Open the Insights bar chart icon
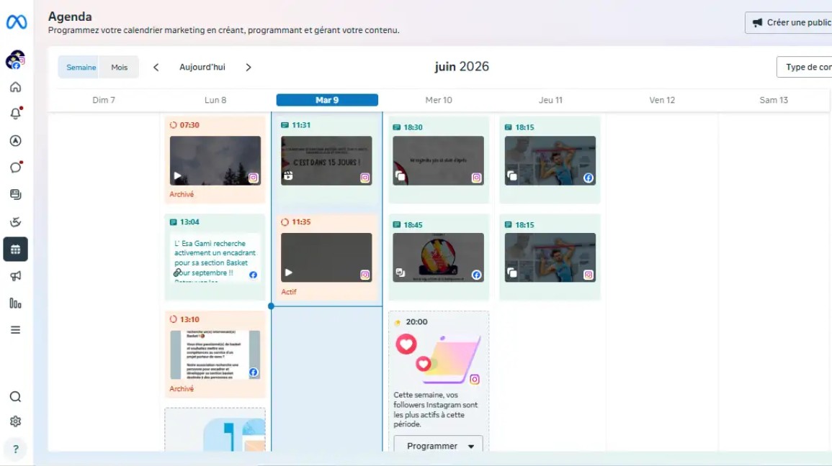The height and width of the screenshot is (466, 832). coord(15,303)
